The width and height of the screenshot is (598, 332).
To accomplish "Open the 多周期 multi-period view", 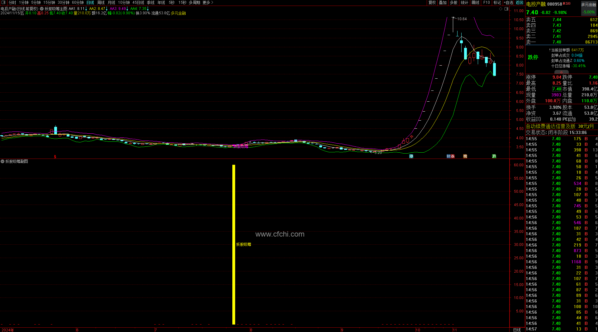I will pyautogui.click(x=195, y=2).
